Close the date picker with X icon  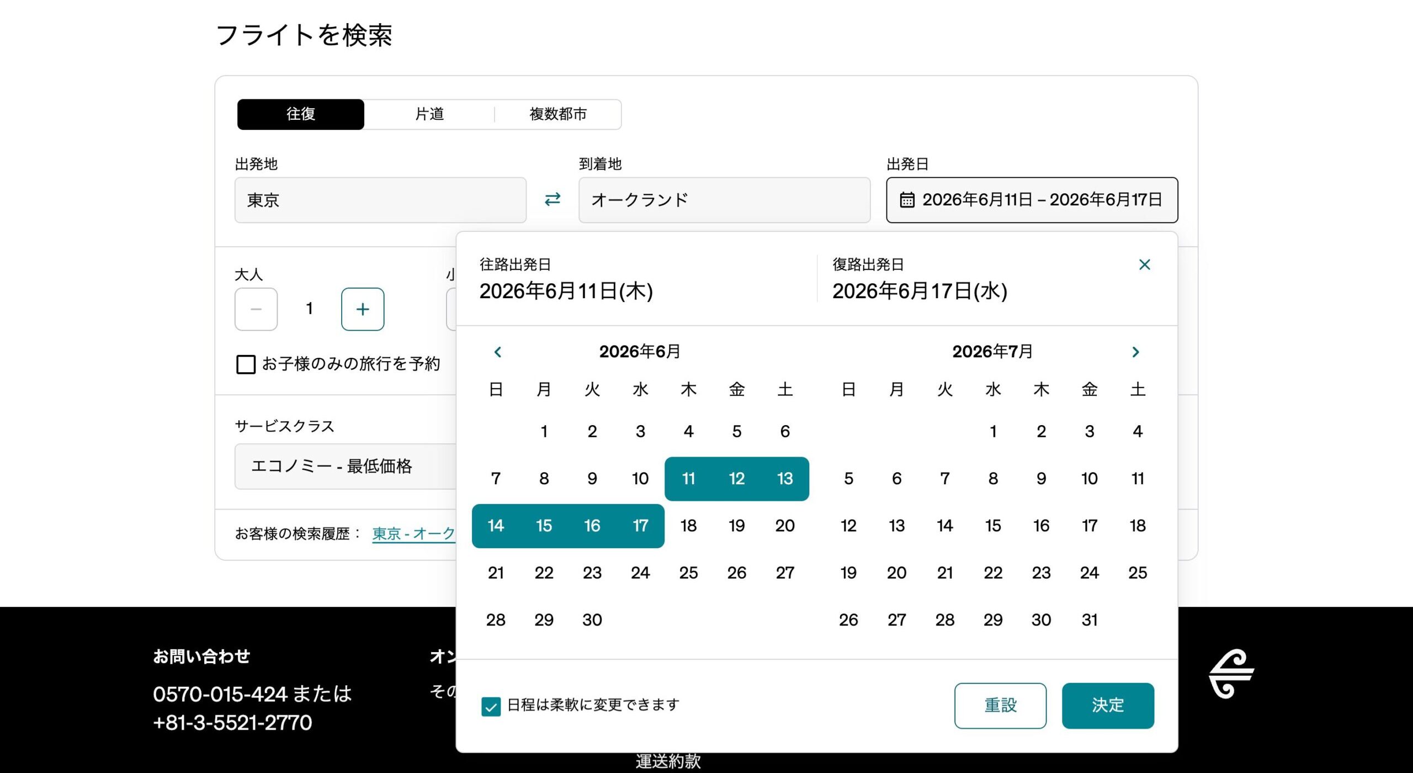click(x=1144, y=264)
